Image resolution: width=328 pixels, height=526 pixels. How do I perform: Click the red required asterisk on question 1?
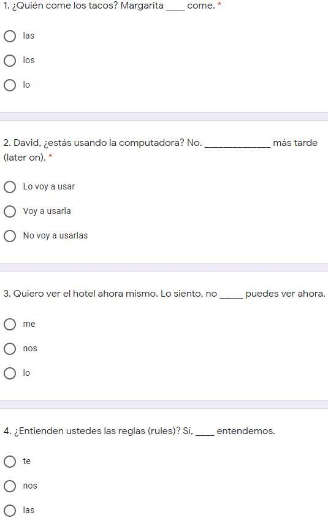click(x=219, y=5)
